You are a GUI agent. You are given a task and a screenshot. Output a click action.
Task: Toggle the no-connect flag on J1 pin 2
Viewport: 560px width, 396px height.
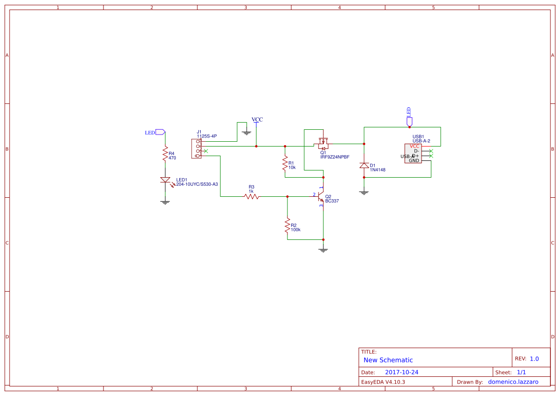206,151
